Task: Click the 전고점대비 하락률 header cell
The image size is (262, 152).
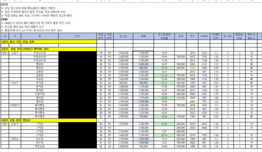Action: pos(164,36)
